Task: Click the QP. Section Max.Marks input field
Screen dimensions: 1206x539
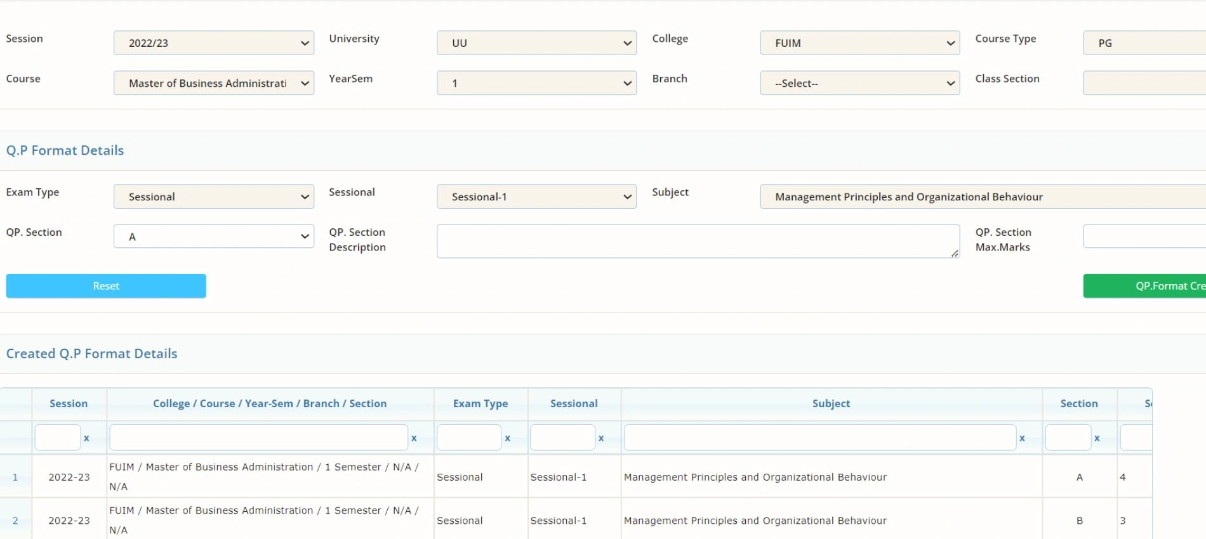Action: point(1144,236)
